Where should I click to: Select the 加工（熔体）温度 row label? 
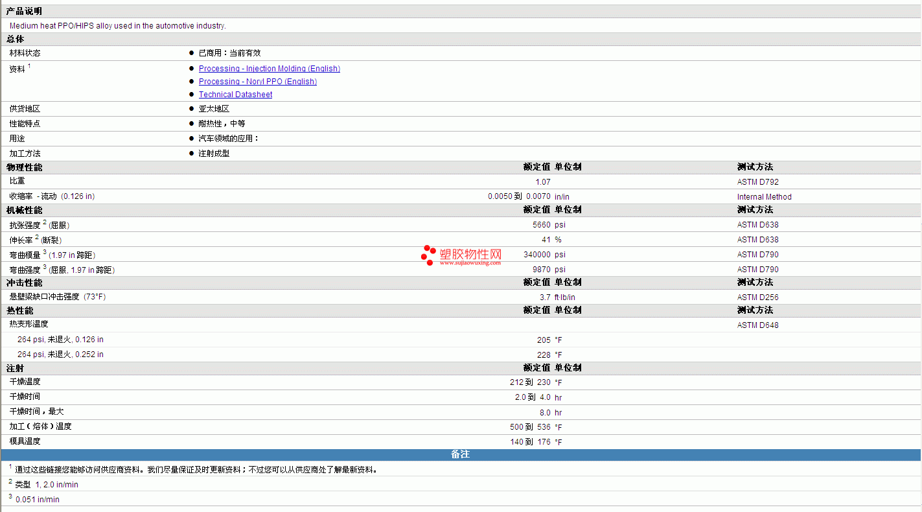[40, 426]
